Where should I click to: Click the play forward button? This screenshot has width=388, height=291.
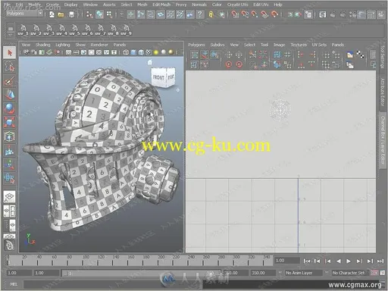pyautogui.click(x=349, y=261)
